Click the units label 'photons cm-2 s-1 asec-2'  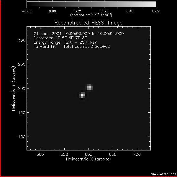coord(91,15)
